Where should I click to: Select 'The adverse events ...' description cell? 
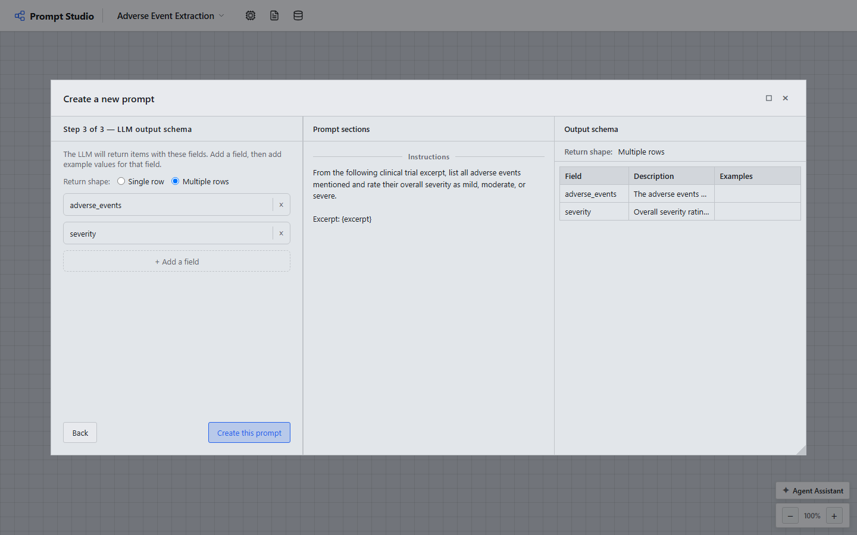click(671, 194)
